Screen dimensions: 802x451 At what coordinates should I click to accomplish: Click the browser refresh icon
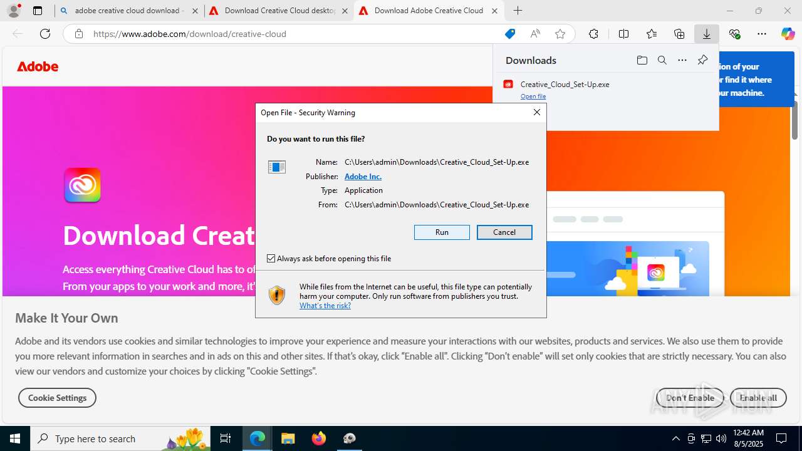coord(45,34)
